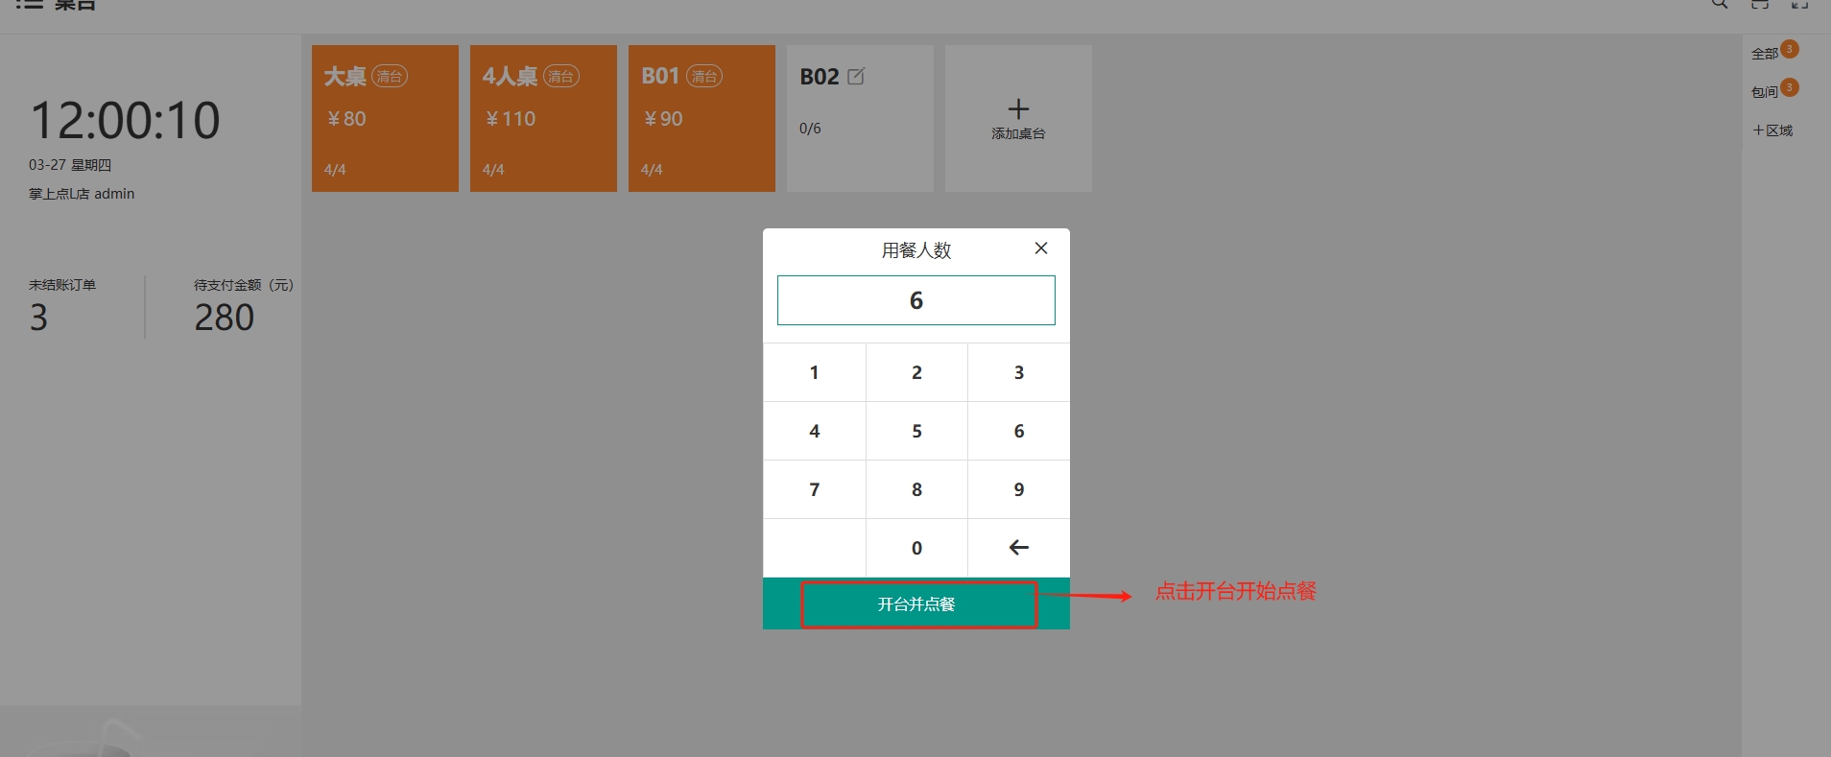Close the 用餐人数 dialog

click(x=1040, y=248)
